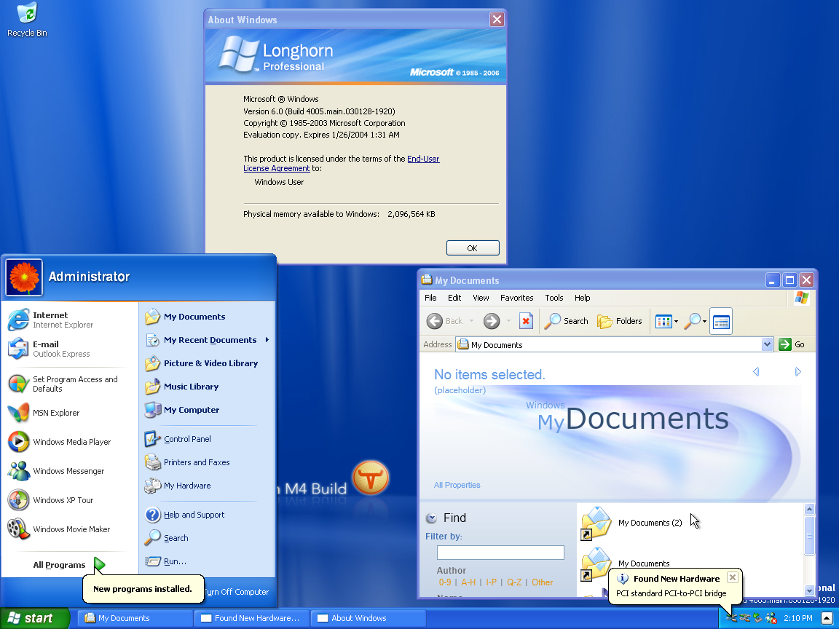Close the Found New Hardware balloon
Screen dimensions: 839x629
tap(733, 577)
